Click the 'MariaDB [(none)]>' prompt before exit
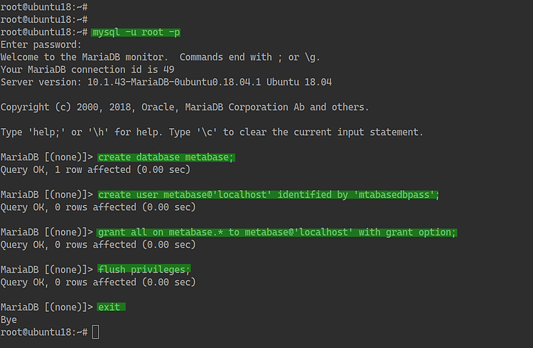 coord(47,307)
